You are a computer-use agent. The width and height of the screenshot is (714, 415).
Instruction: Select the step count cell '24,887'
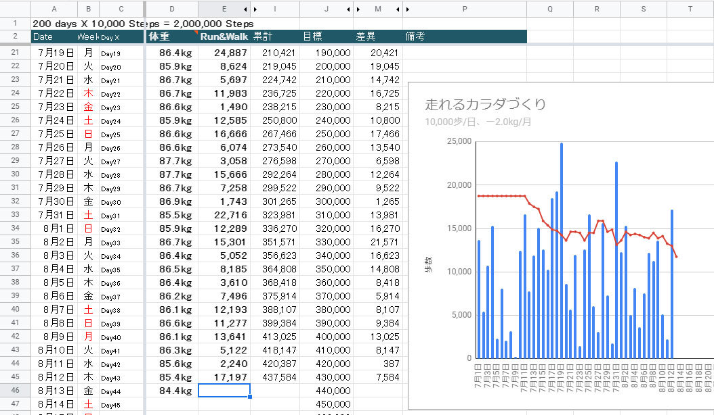pyautogui.click(x=224, y=53)
